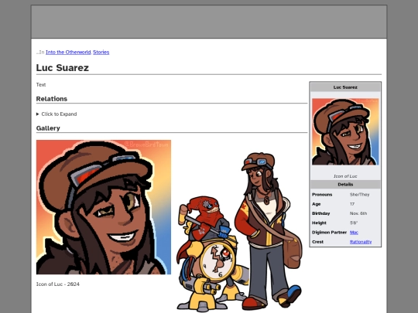
Task: Click the Luc Suarez infobox title
Action: pyautogui.click(x=345, y=87)
